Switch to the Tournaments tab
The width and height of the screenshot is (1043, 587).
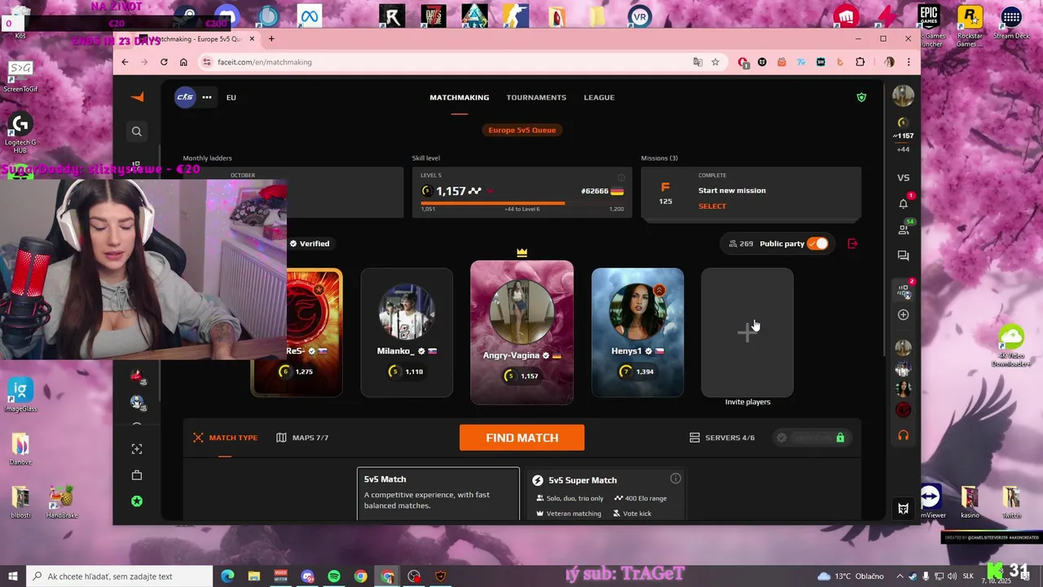pos(536,97)
